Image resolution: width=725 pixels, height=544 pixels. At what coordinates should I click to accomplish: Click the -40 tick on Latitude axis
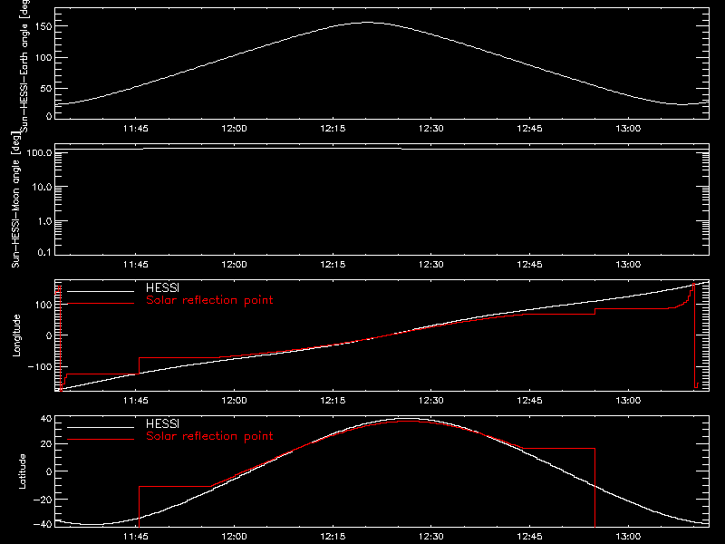tap(43, 524)
